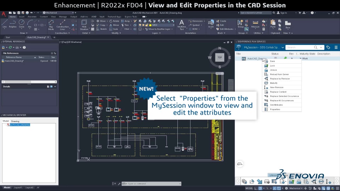Click the Undo arrow in quick access toolbar
The image size is (340, 191).
tap(32, 13)
